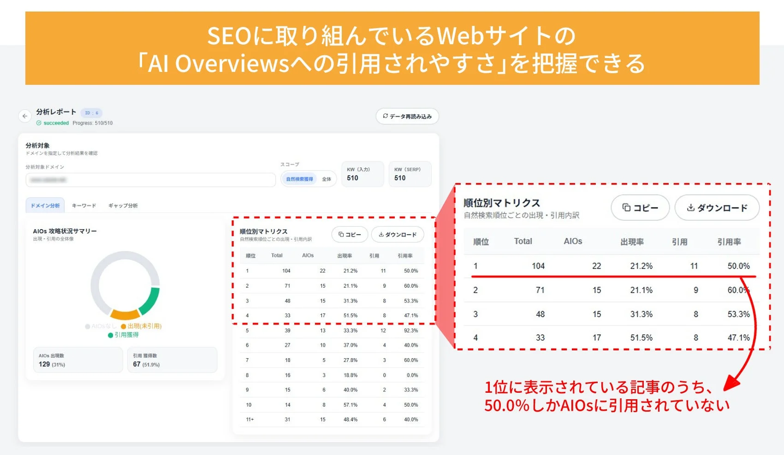The width and height of the screenshot is (784, 455).
Task: Click the refresh icon on データ再読み込み
Action: click(385, 116)
